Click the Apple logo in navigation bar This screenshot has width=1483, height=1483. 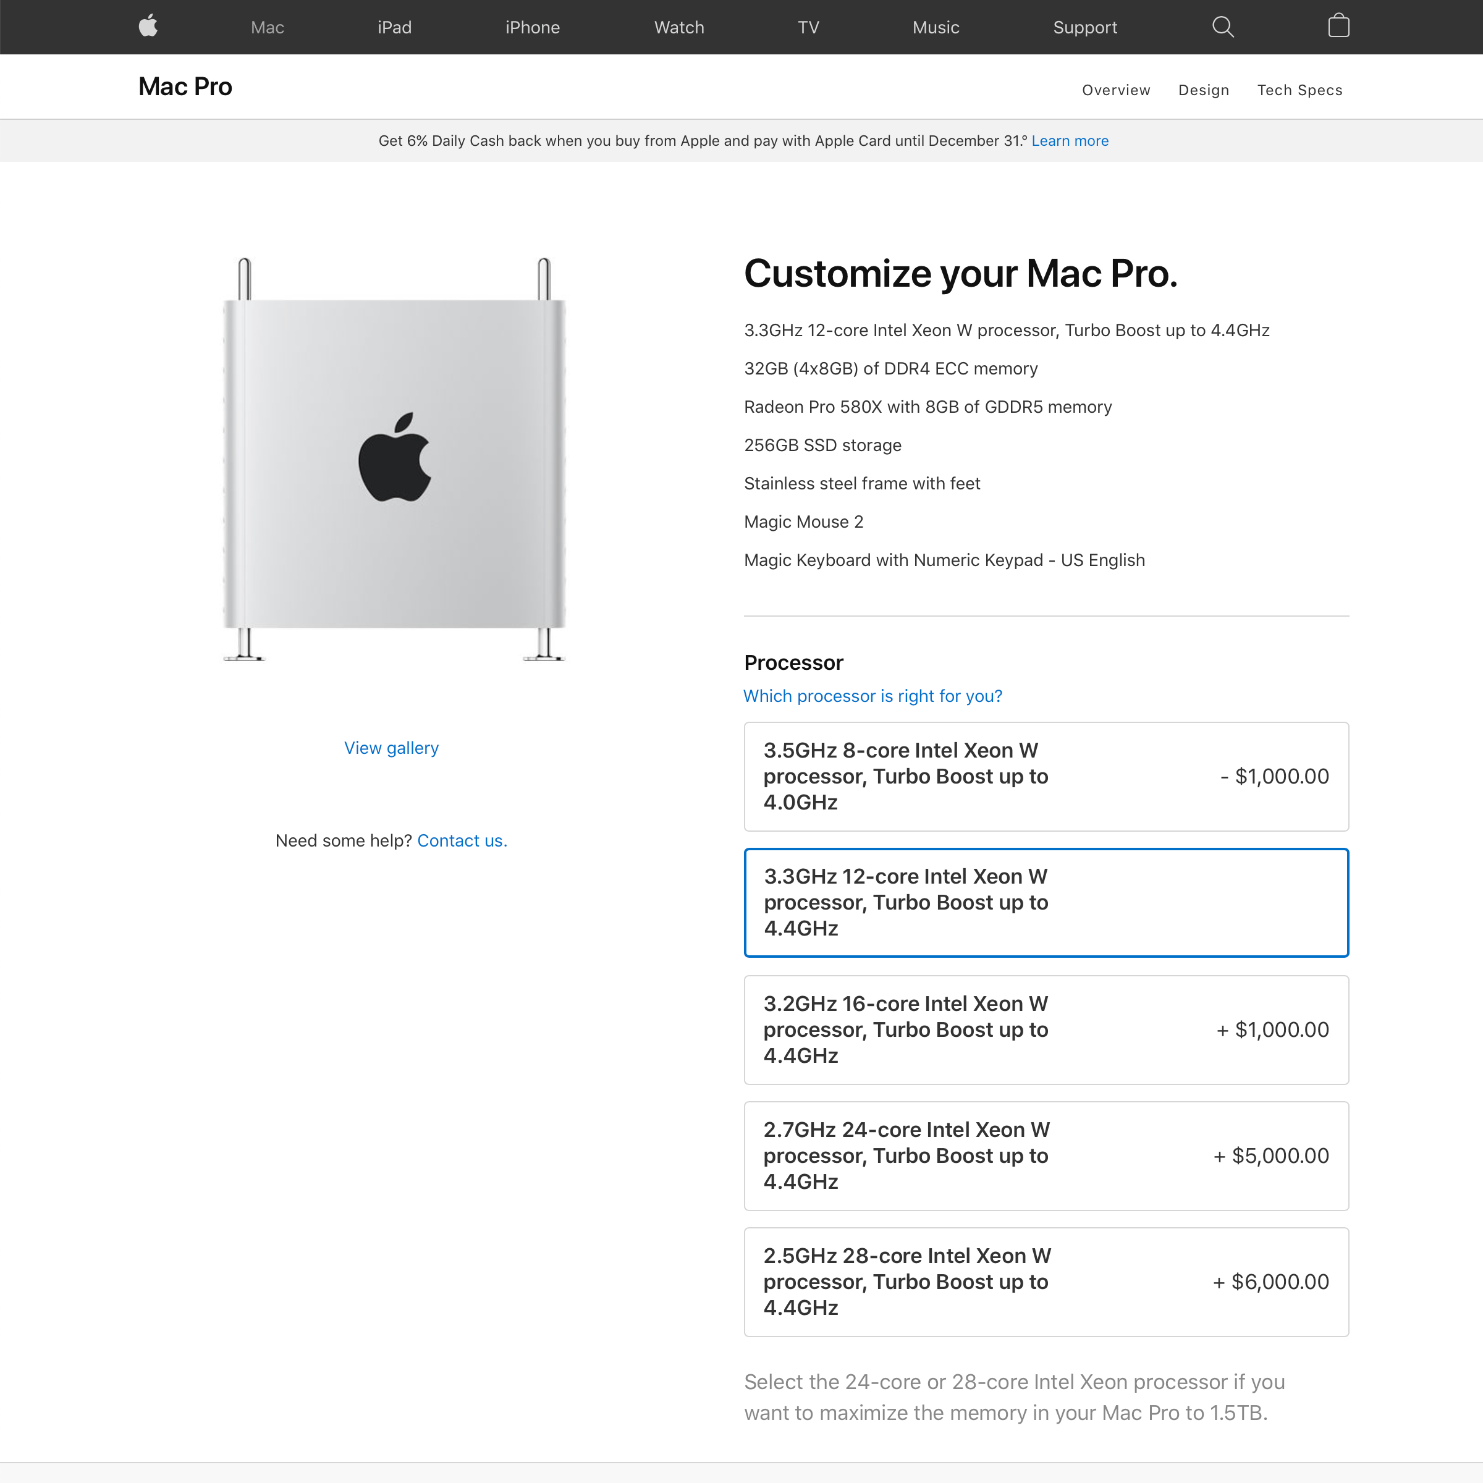click(x=148, y=26)
